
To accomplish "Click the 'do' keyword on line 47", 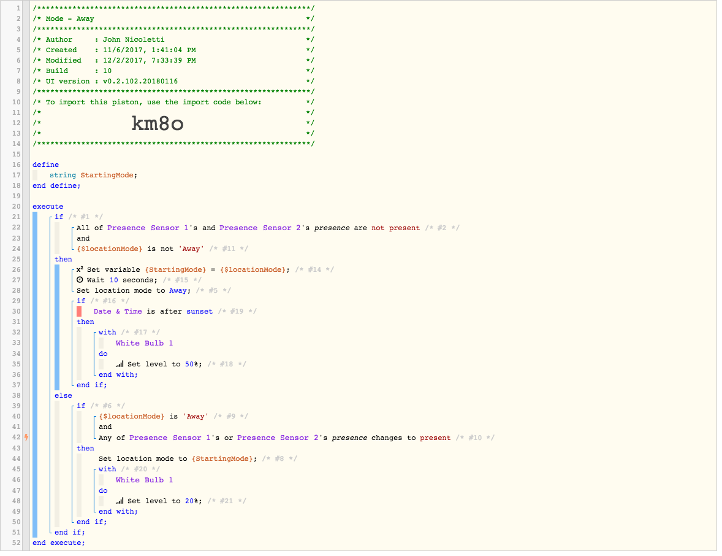I will (103, 490).
